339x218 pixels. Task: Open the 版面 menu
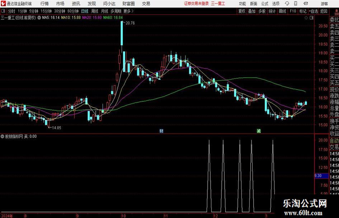253,4
